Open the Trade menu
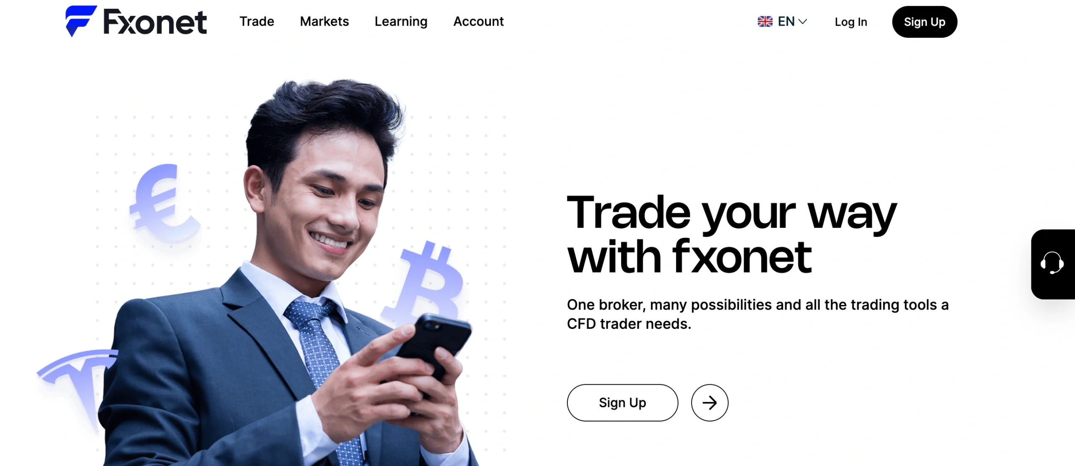The height and width of the screenshot is (466, 1075). tap(257, 21)
